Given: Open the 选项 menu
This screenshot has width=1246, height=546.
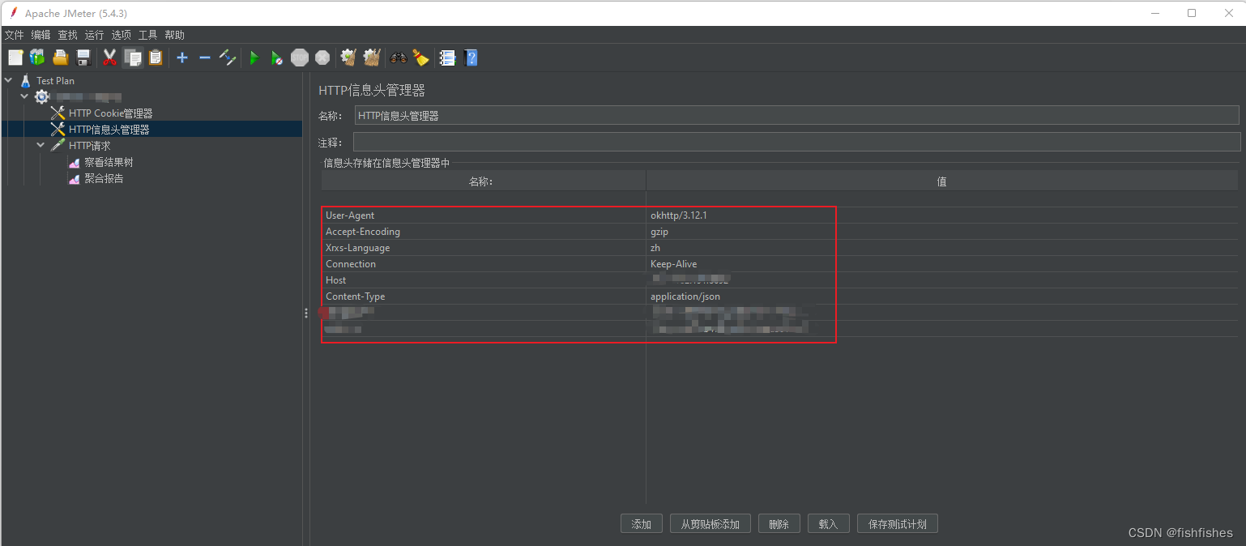Looking at the screenshot, I should [122, 35].
